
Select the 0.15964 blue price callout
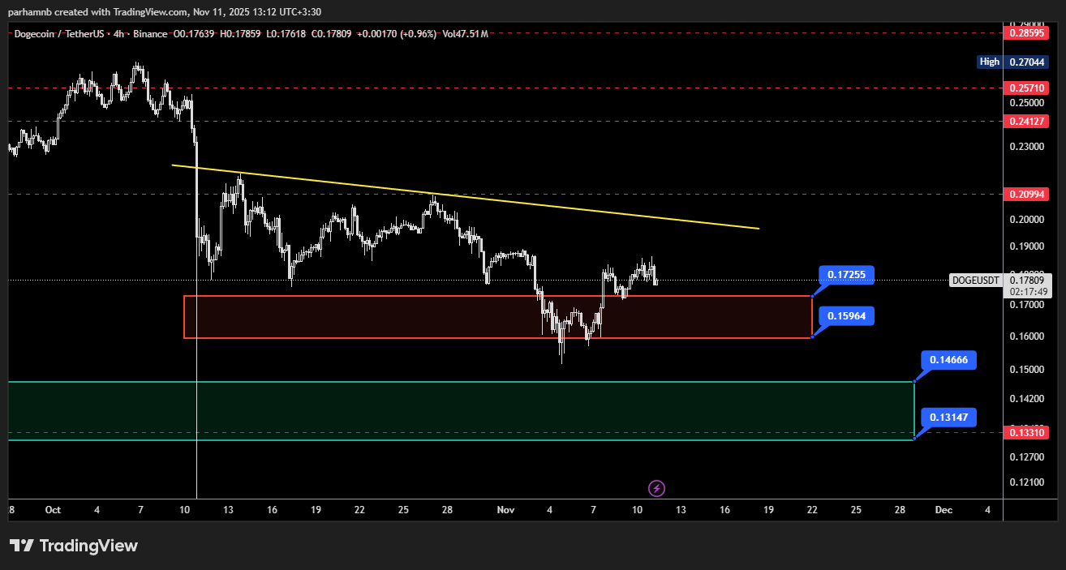tap(846, 316)
